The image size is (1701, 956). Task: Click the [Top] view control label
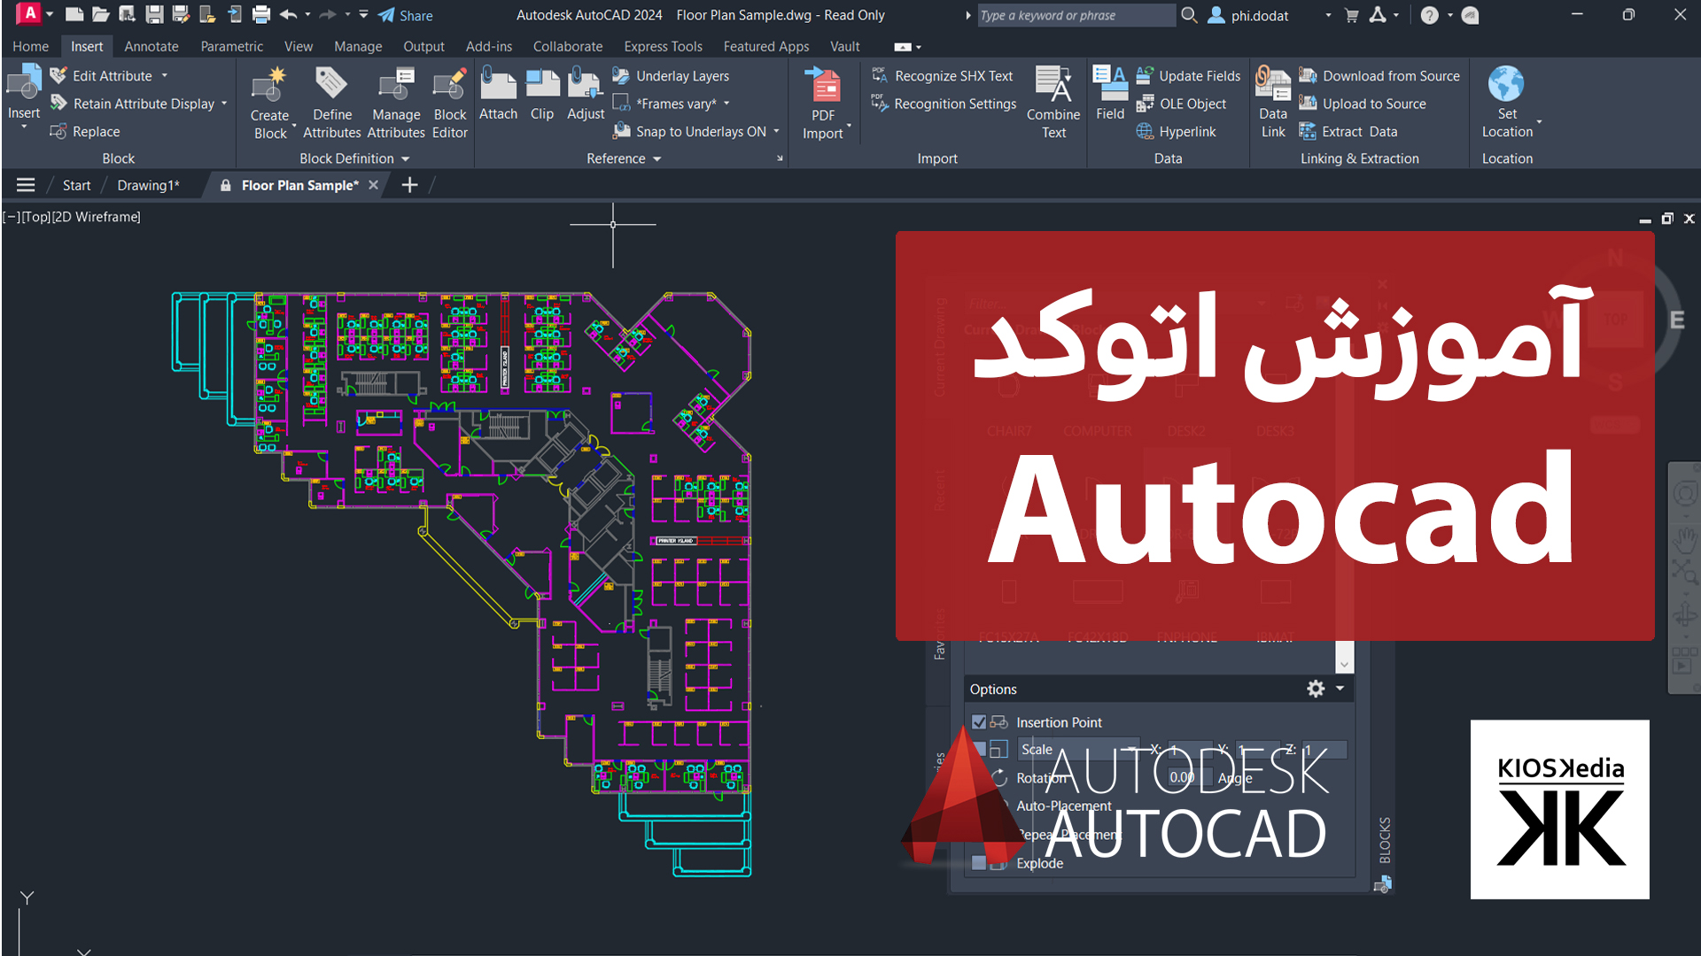point(35,217)
